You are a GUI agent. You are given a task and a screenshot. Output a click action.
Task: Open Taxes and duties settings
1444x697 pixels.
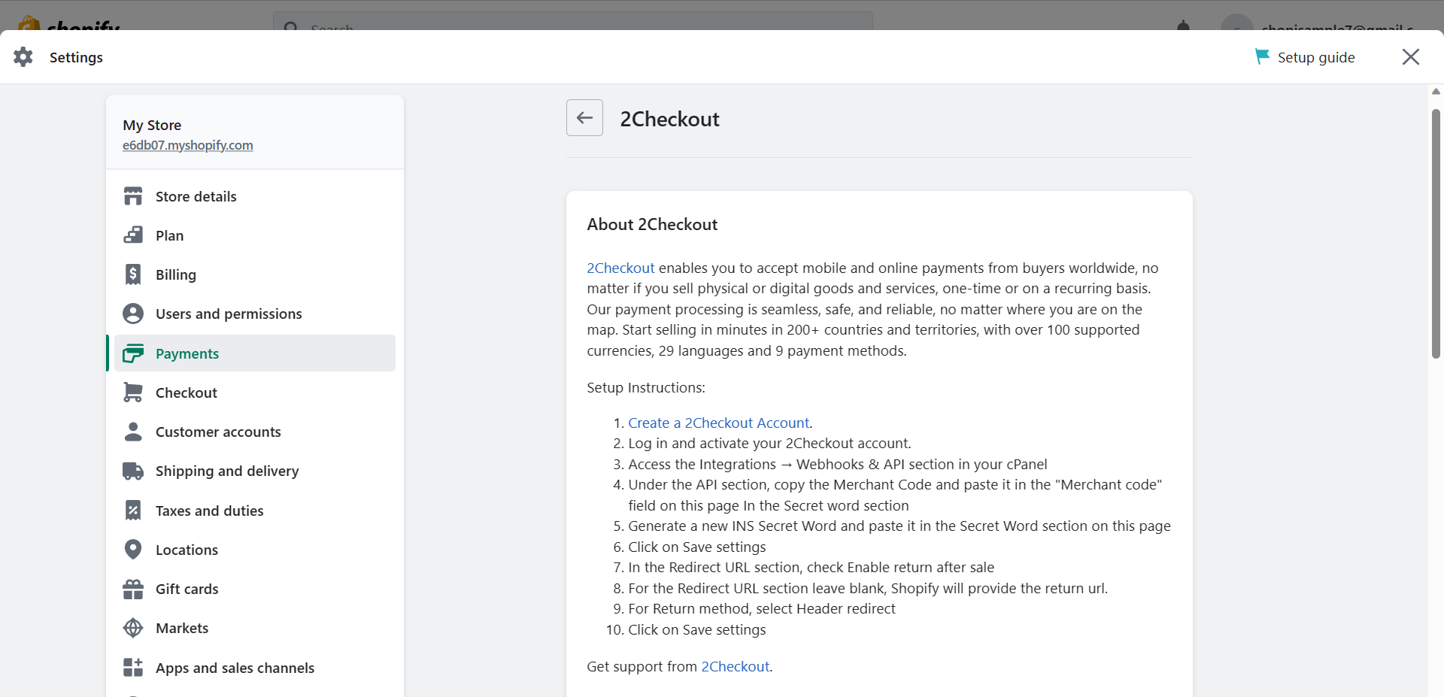coord(255,511)
